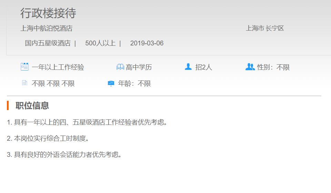
Task: Click the 招2人 headcount text
Action: coord(203,67)
